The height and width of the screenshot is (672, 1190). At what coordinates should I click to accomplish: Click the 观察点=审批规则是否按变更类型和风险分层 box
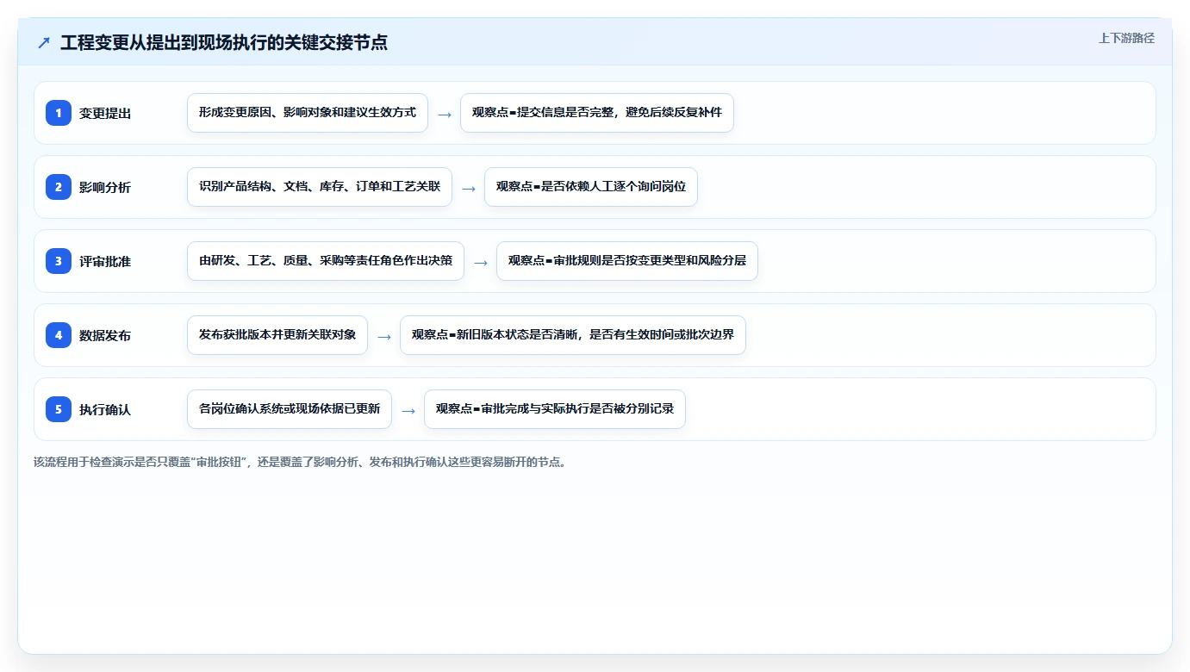point(627,261)
